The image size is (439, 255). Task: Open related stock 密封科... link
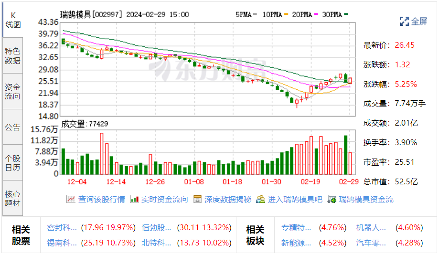coord(62,228)
